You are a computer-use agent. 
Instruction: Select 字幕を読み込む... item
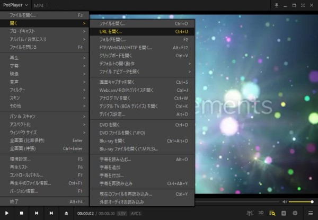142,160
